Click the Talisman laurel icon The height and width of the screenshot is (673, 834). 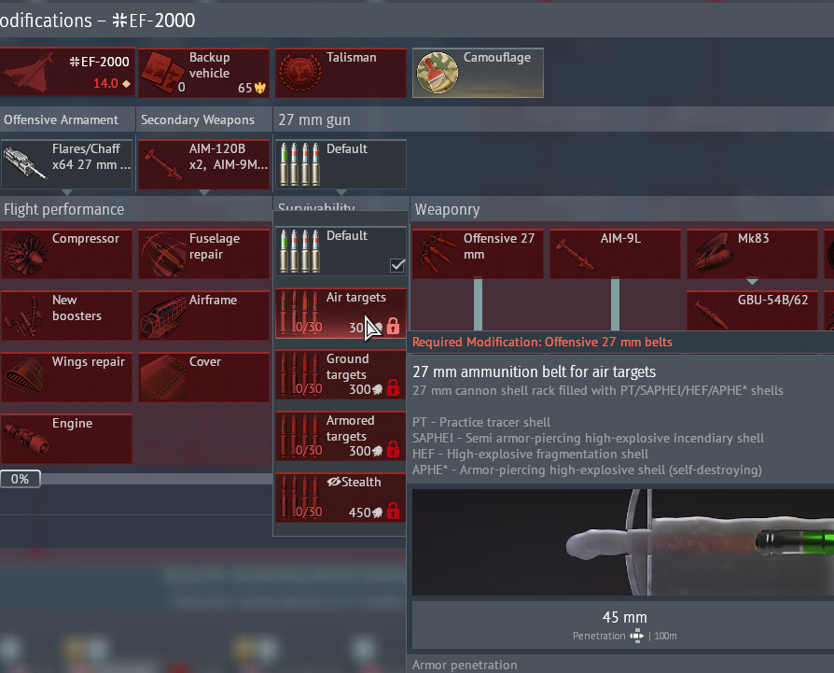pos(300,73)
